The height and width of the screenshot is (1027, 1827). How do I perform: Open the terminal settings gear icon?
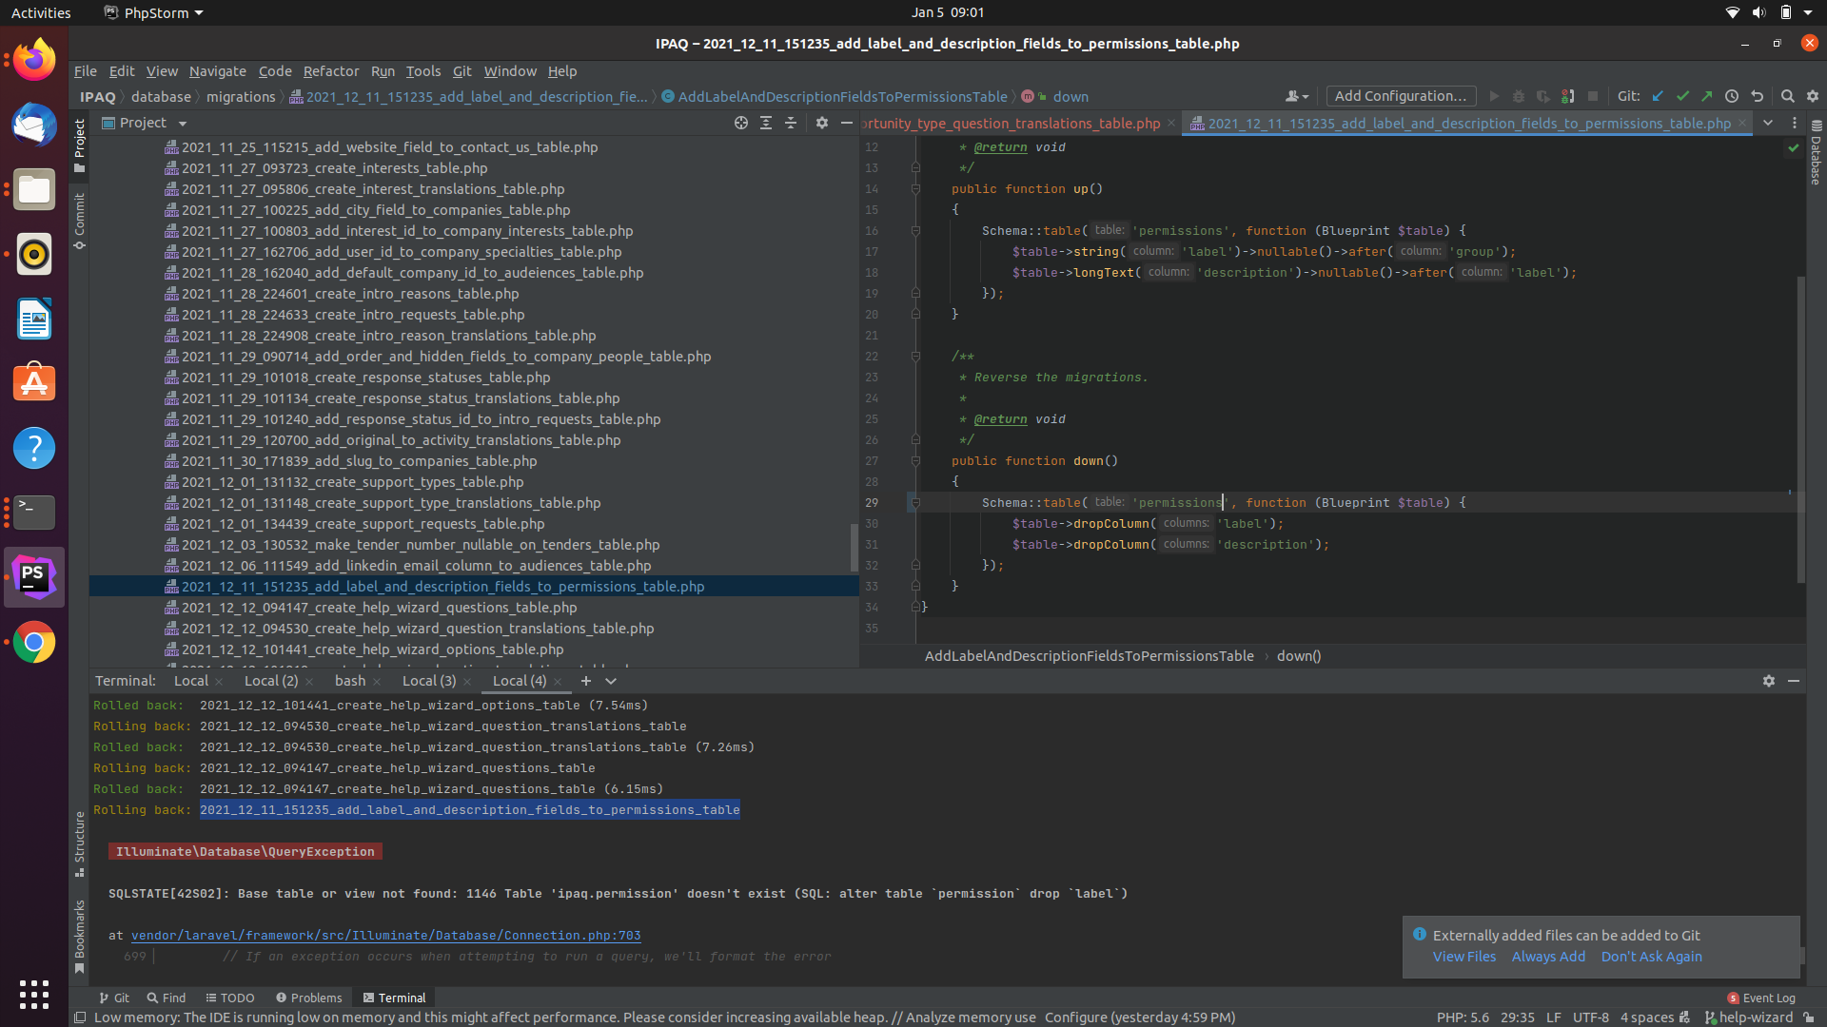(x=1769, y=681)
